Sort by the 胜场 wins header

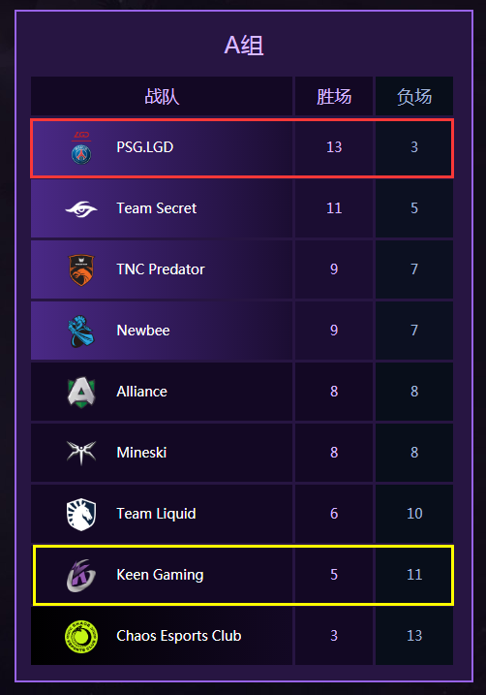click(x=334, y=96)
